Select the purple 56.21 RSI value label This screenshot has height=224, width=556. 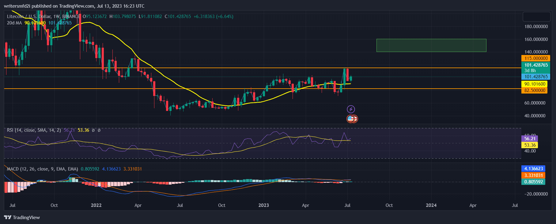530,139
